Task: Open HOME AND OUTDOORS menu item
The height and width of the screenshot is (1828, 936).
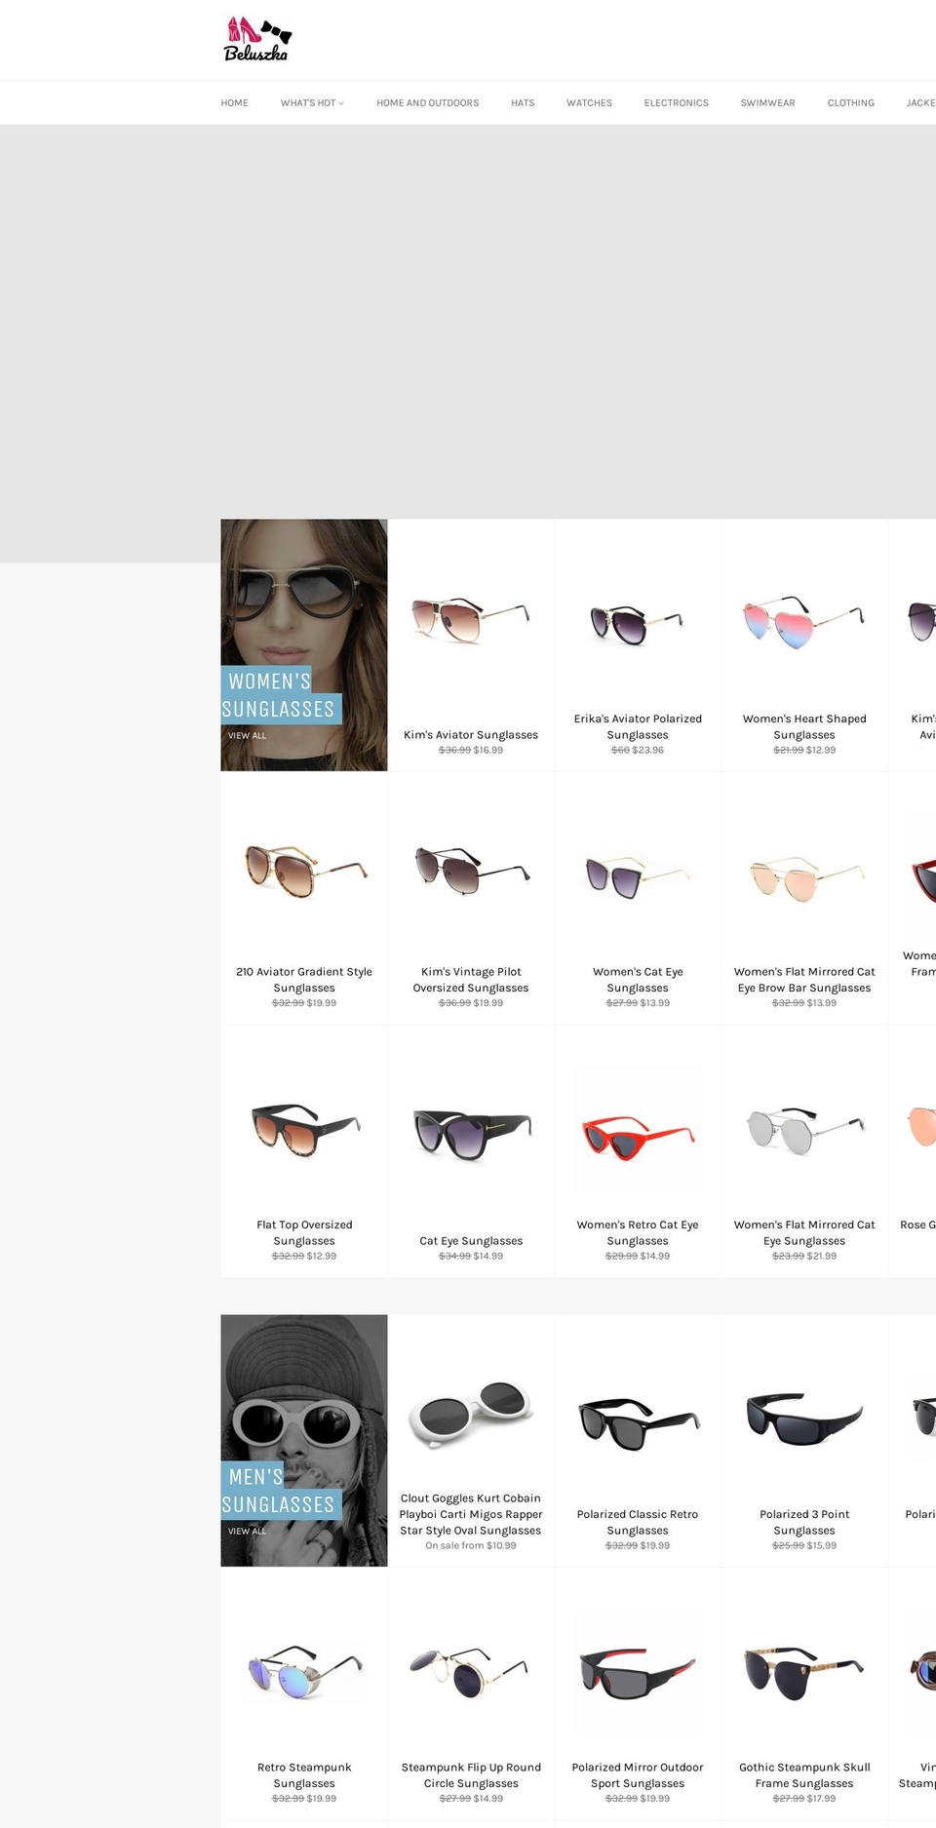Action: coord(427,102)
